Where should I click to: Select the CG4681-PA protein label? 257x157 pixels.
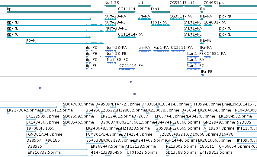(x=215, y=54)
